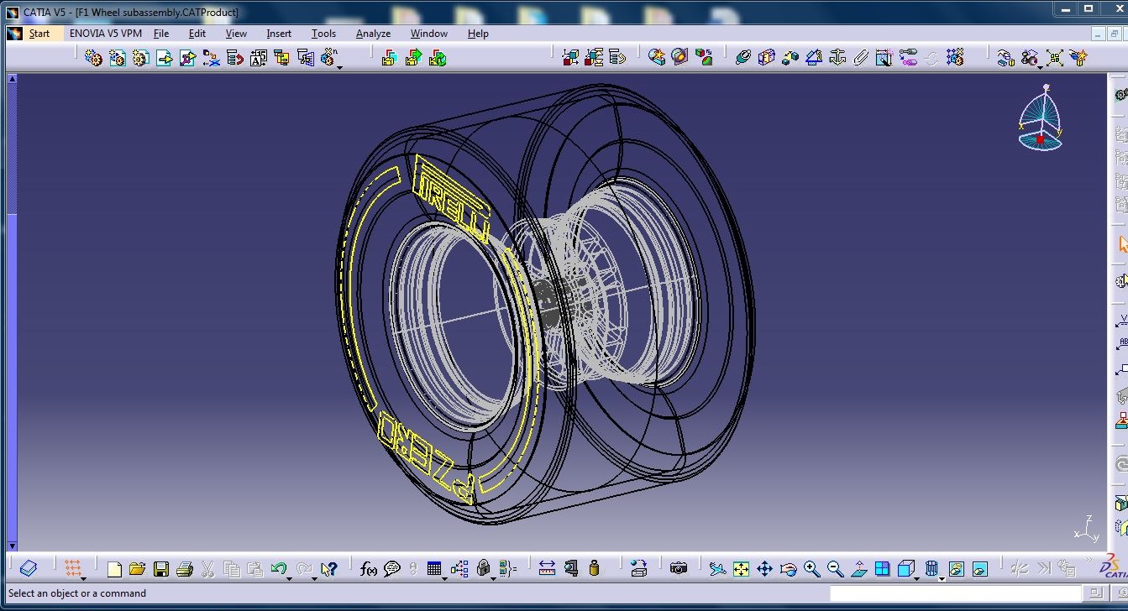The height and width of the screenshot is (611, 1128).
Task: Open the File menu
Action: [x=161, y=34]
